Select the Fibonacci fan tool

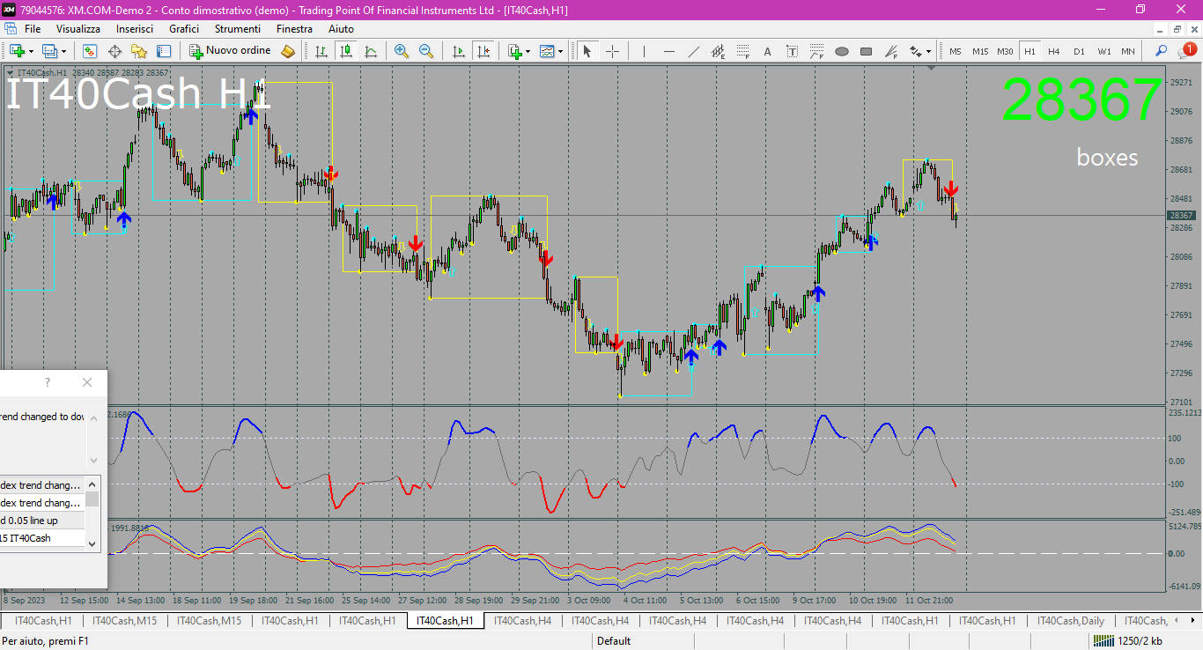pyautogui.click(x=890, y=51)
